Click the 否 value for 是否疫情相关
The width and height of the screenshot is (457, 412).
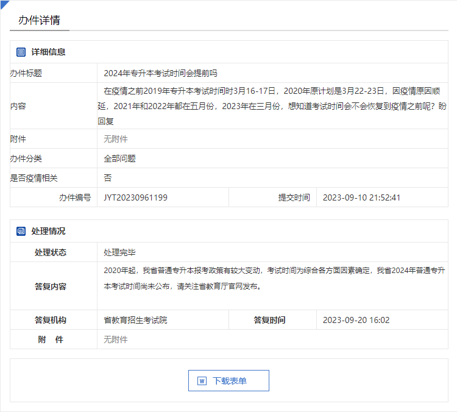tap(108, 178)
